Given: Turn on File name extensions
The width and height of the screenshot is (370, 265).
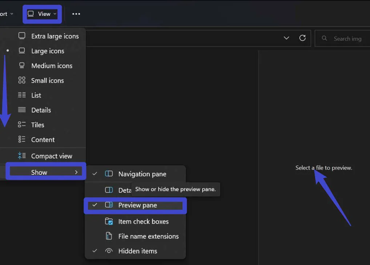Looking at the screenshot, I should click(x=148, y=236).
